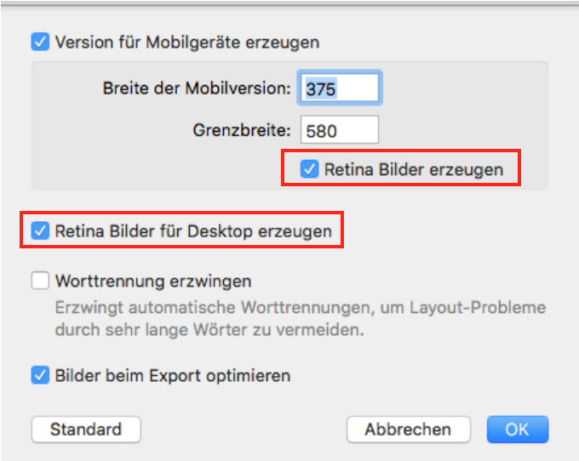The height and width of the screenshot is (461, 579).
Task: Click into the Grenzbreite field showing 580
Action: point(340,130)
